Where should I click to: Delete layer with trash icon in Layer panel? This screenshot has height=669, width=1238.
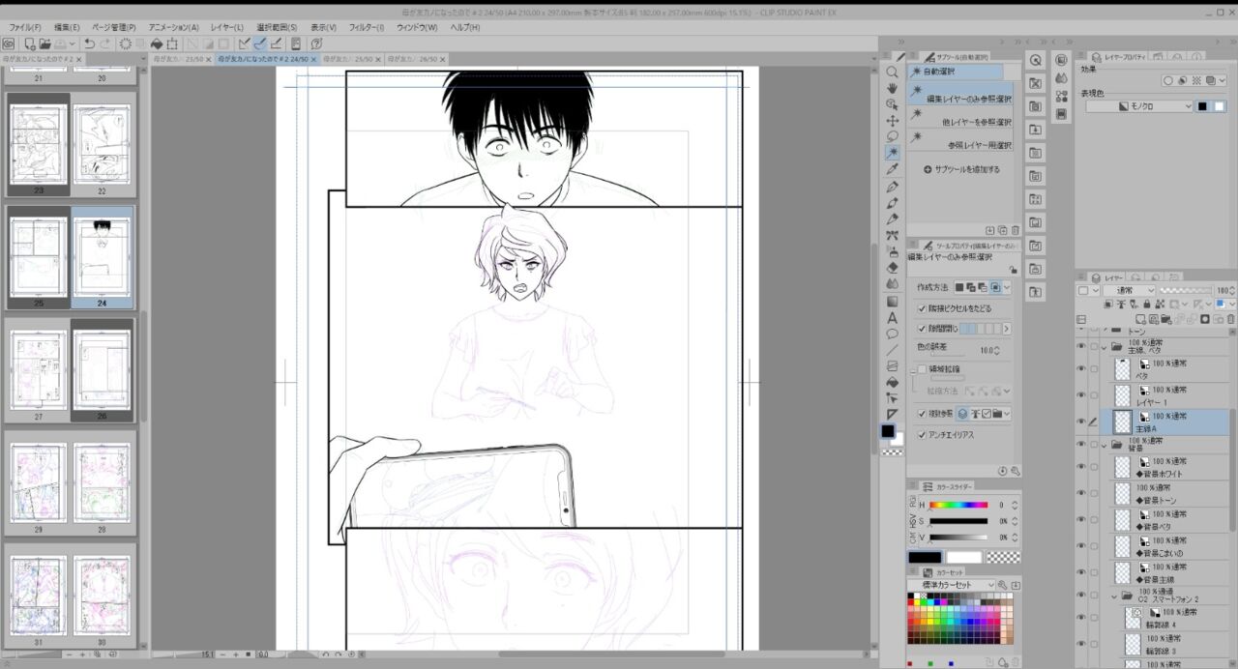pos(1229,318)
